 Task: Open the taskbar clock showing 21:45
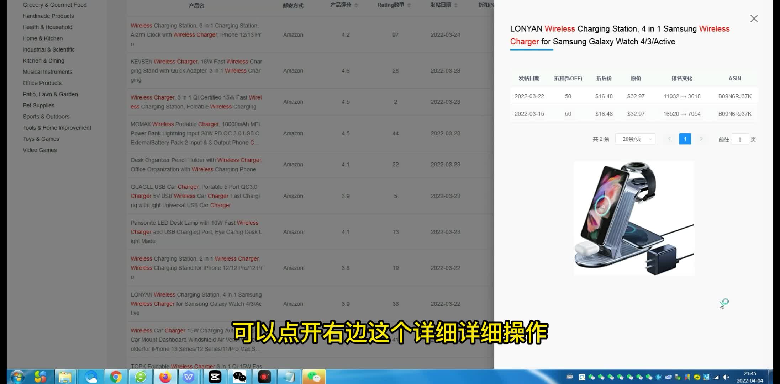pyautogui.click(x=750, y=377)
